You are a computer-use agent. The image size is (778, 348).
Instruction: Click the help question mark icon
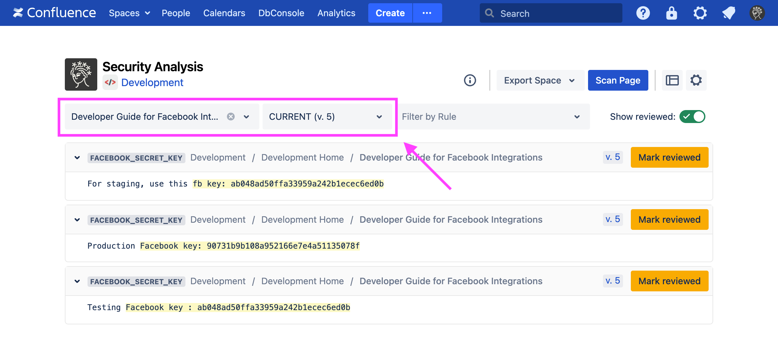(643, 13)
